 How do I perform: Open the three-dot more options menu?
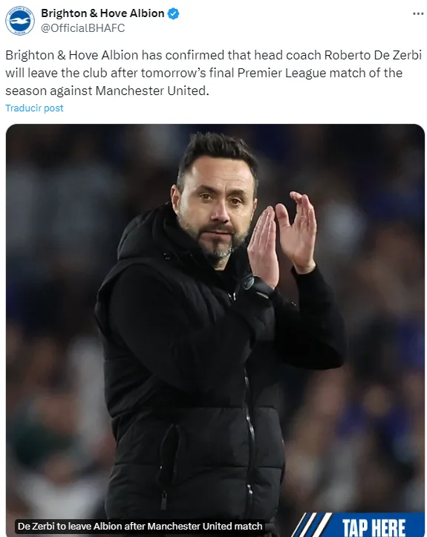coord(418,13)
